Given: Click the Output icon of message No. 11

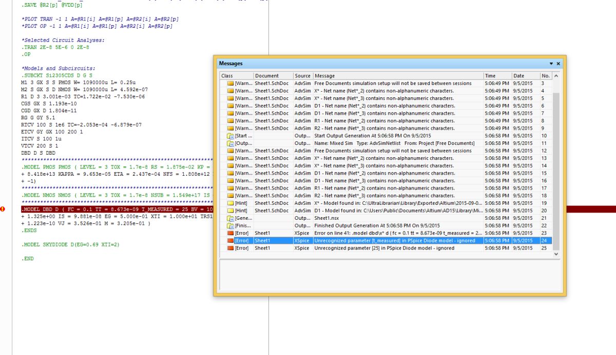Looking at the screenshot, I should pos(230,143).
